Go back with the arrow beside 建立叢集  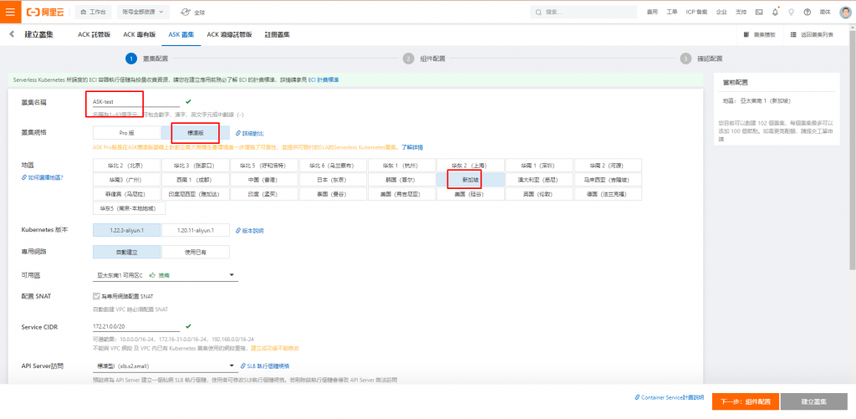[x=12, y=34]
